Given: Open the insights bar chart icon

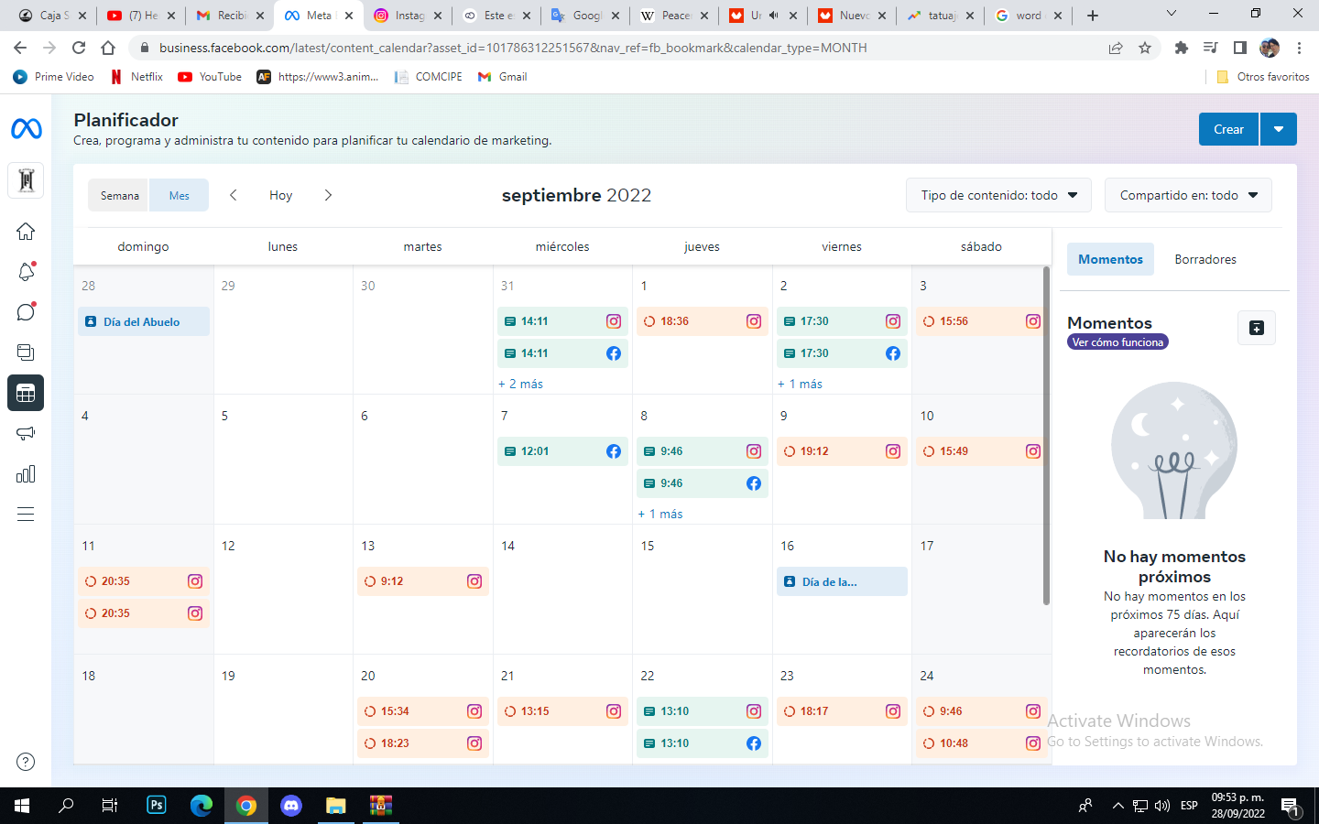Looking at the screenshot, I should point(26,473).
